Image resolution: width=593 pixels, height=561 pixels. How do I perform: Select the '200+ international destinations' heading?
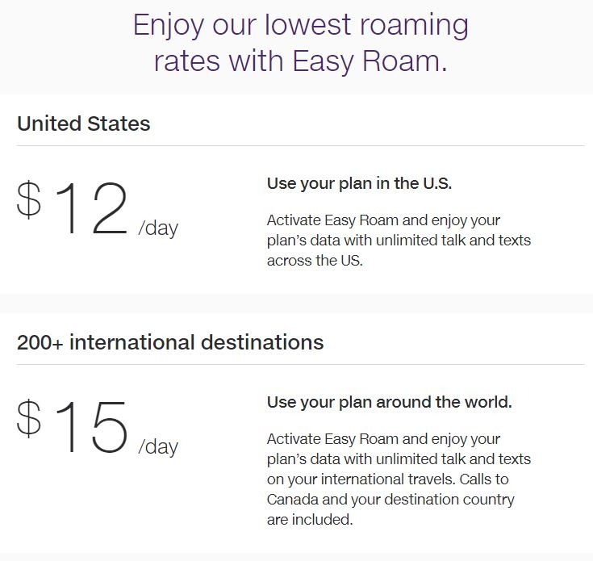tap(170, 342)
